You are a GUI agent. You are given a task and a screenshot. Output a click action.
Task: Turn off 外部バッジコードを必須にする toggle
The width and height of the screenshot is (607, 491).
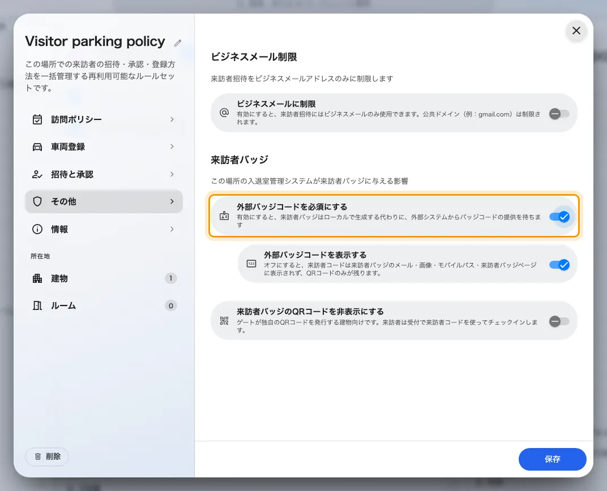(x=559, y=217)
